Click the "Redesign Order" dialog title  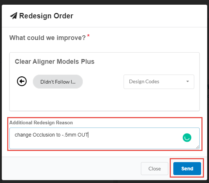[x=46, y=16]
